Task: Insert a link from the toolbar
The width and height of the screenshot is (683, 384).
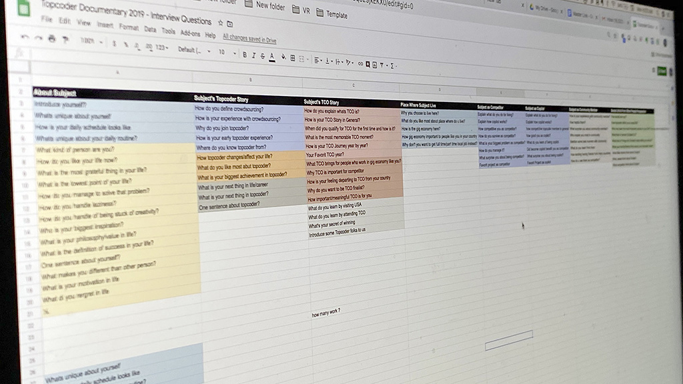Action: coord(360,63)
